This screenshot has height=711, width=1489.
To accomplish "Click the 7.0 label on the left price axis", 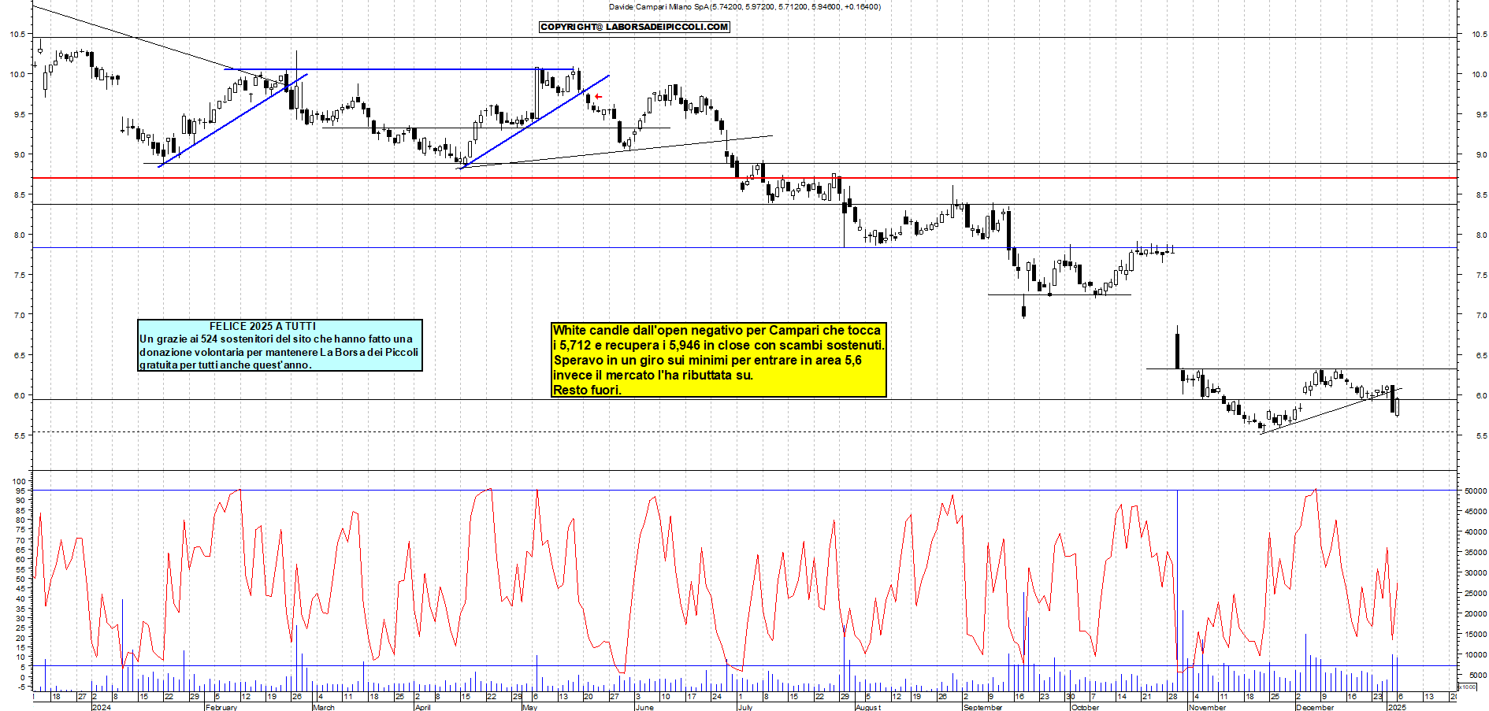I will [20, 315].
